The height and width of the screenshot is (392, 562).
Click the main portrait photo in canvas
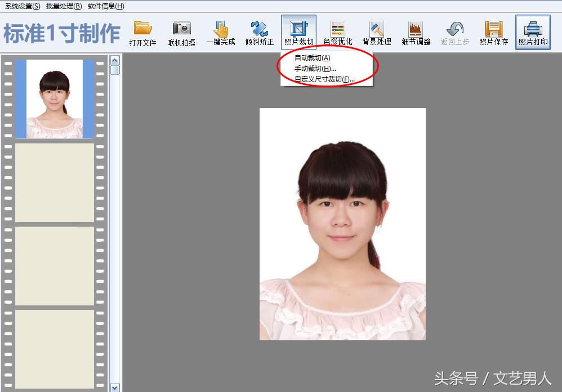click(342, 224)
